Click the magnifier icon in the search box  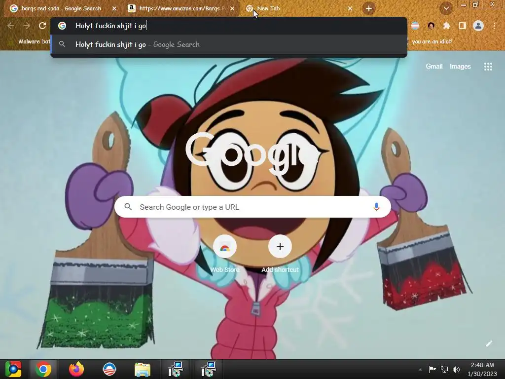[128, 207]
